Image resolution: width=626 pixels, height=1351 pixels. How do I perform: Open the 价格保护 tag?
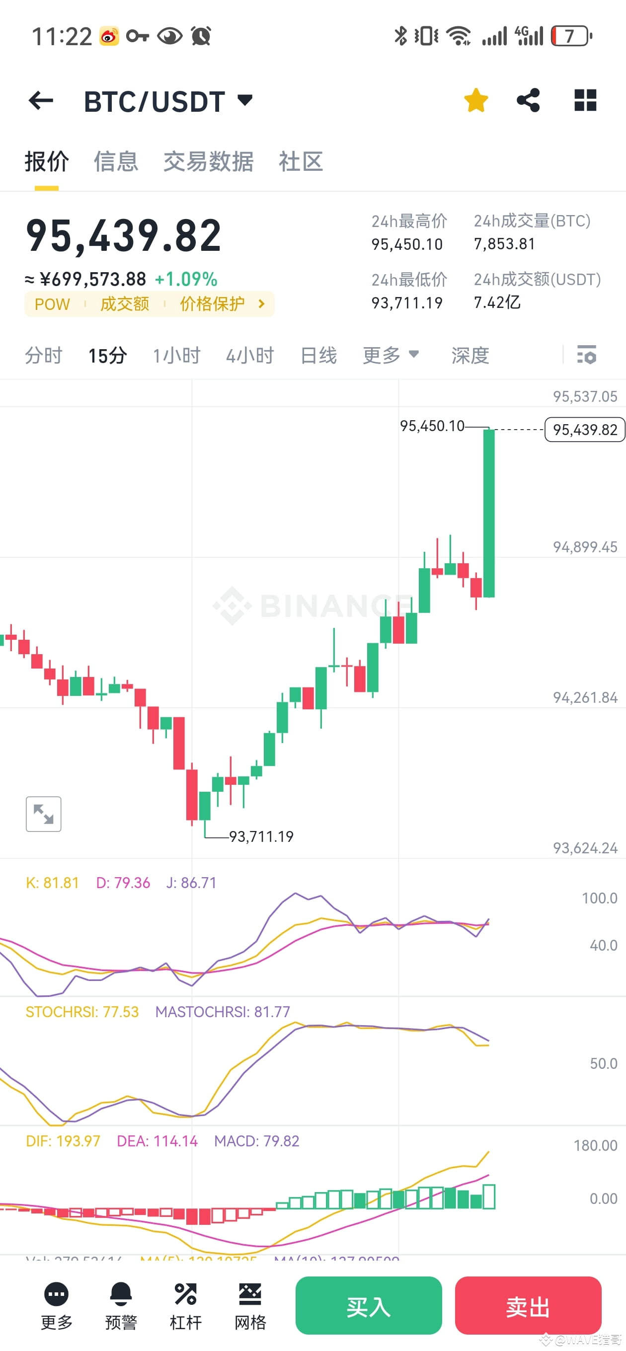click(212, 304)
